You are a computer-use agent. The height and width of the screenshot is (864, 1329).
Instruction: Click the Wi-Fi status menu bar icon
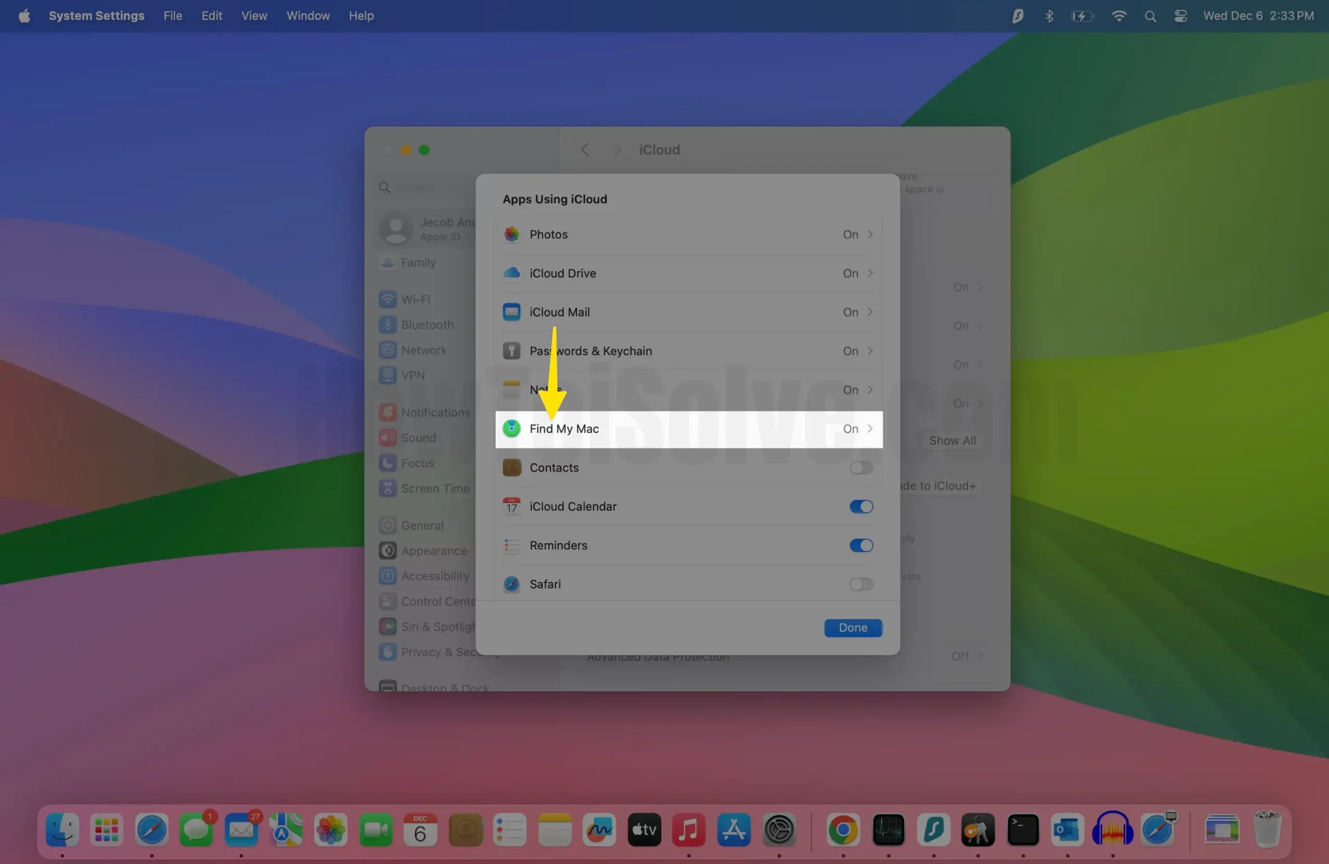(x=1118, y=16)
